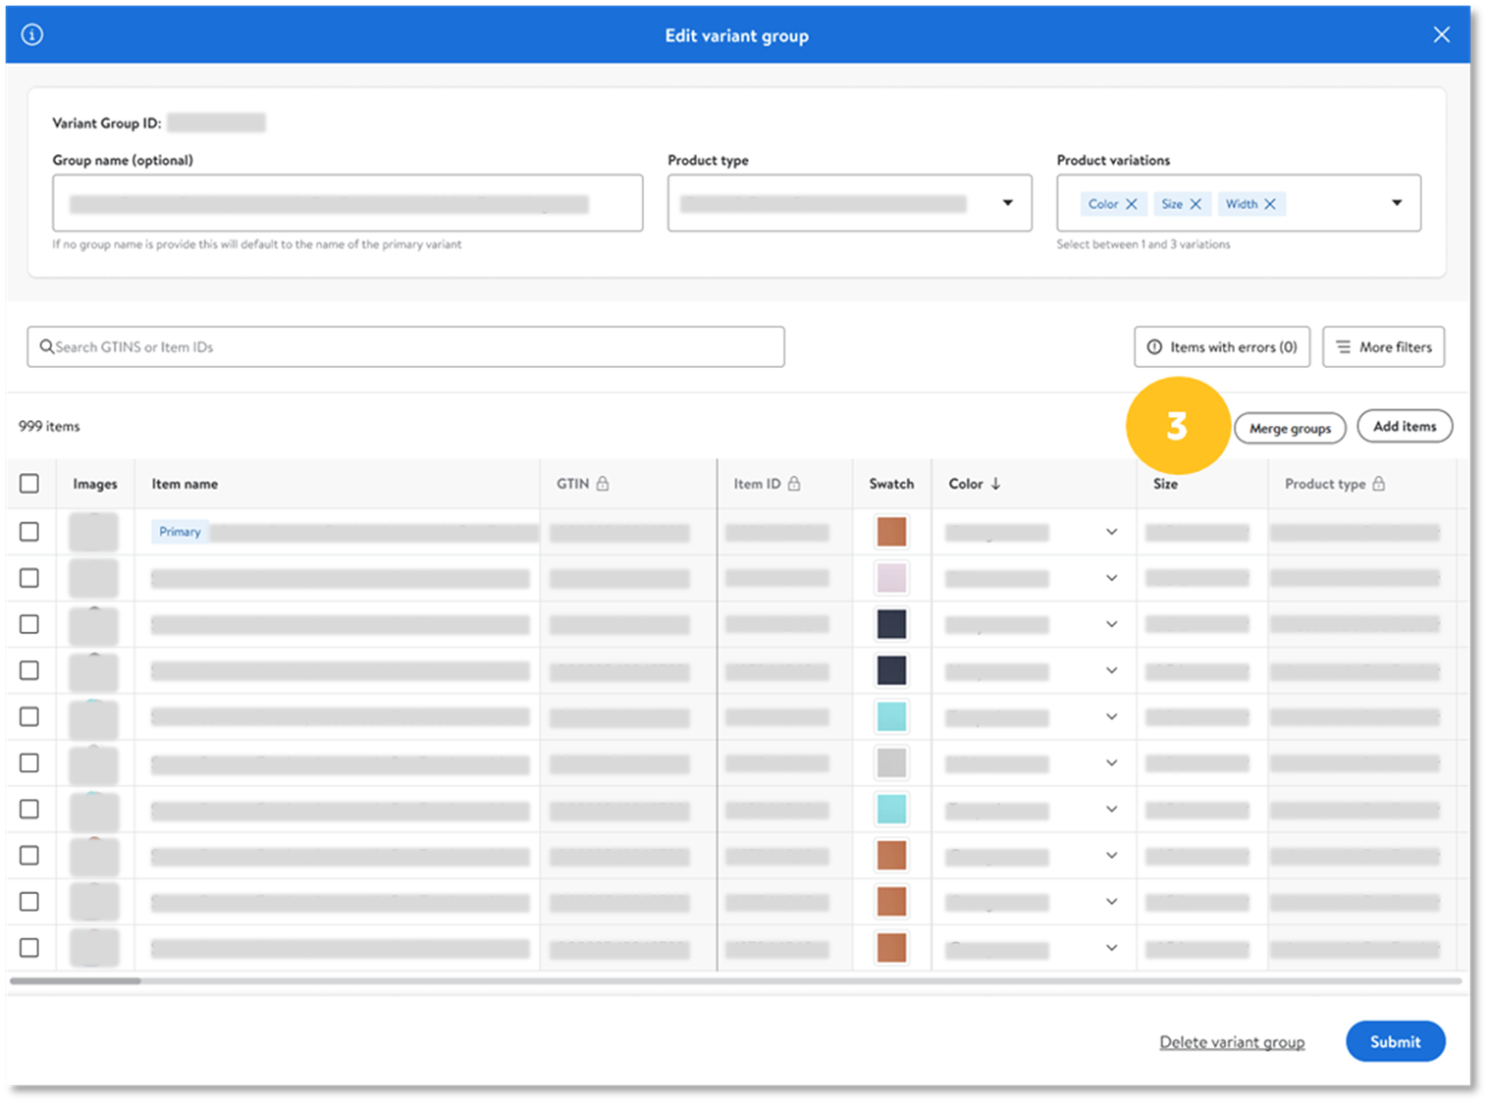Click the info icon in the header

coord(32,35)
